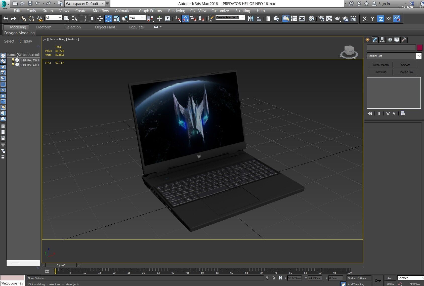Open the Create Selection Set dropdown
The width and height of the screenshot is (424, 286).
pos(230,17)
